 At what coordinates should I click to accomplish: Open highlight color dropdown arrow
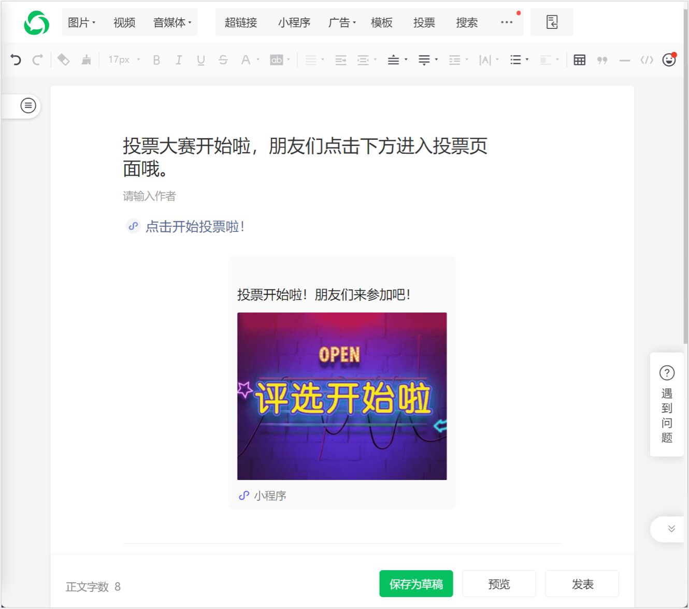coord(289,60)
